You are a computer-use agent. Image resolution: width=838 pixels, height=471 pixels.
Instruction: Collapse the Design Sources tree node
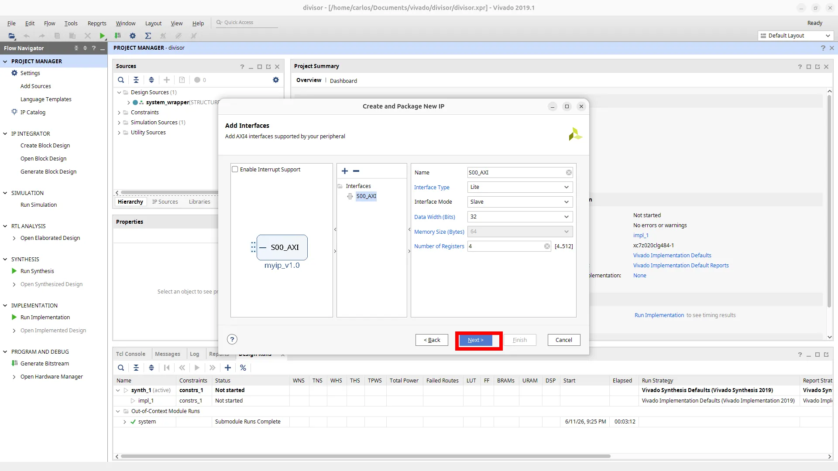(119, 92)
